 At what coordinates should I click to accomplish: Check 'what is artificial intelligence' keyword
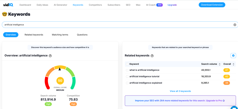pos(127,70)
